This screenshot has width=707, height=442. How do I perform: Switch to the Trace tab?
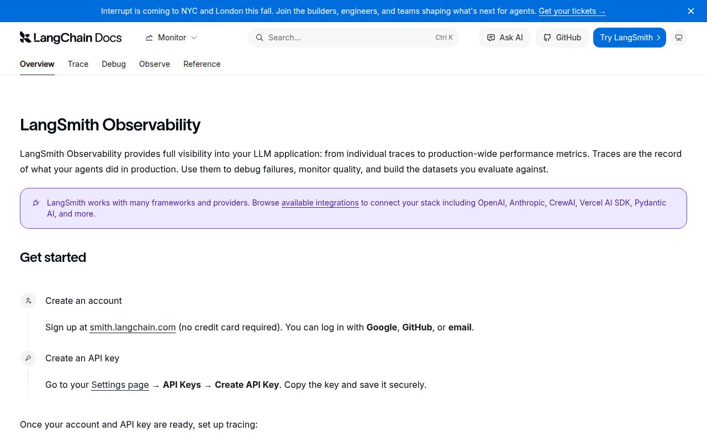pyautogui.click(x=78, y=64)
